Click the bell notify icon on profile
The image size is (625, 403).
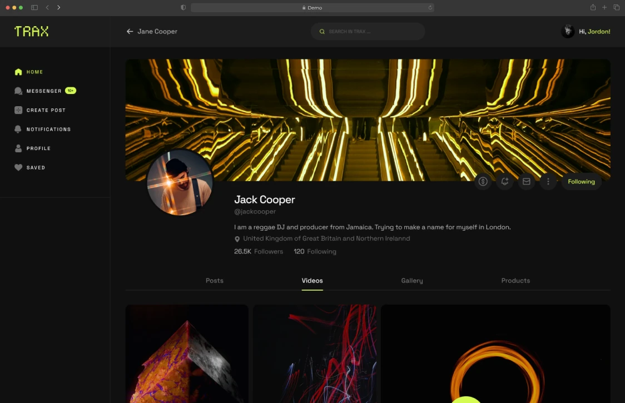pos(505,182)
